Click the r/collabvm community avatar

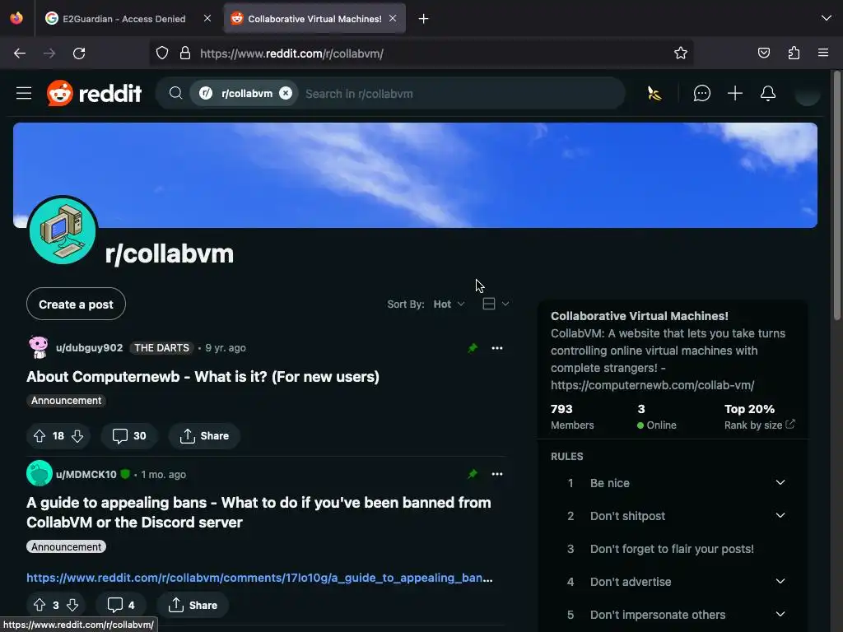pyautogui.click(x=63, y=231)
